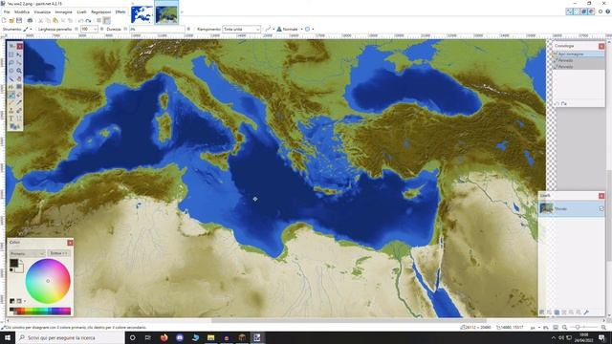Click the Print icon

click(30, 21)
